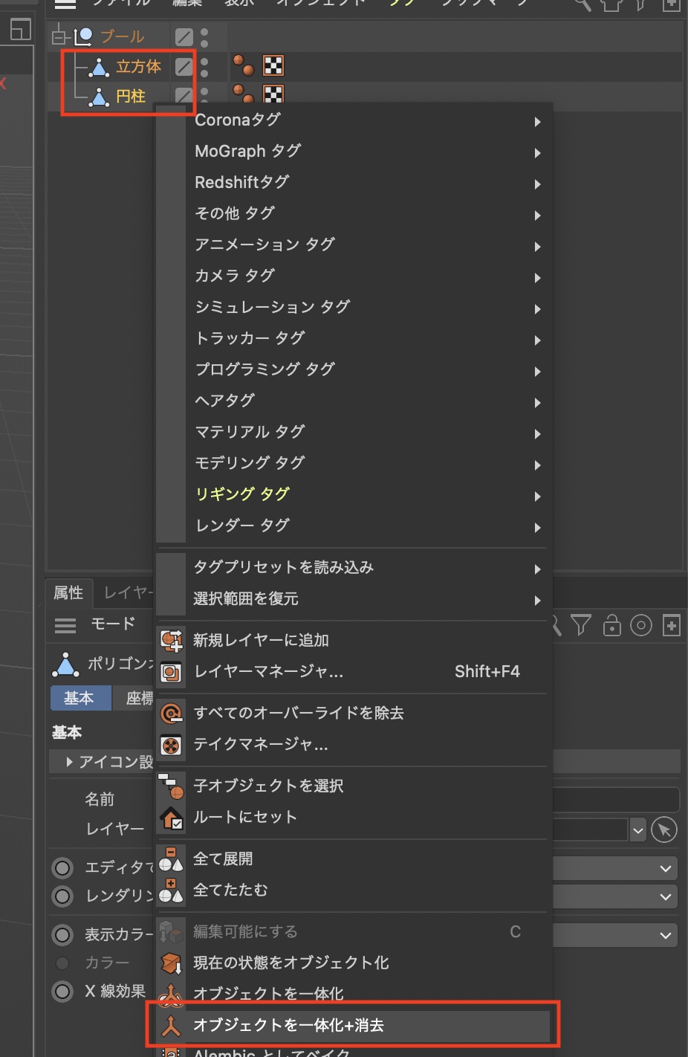The width and height of the screenshot is (688, 1057).
Task: Click the 子オブジェクトを選択 icon
Action: 172,786
